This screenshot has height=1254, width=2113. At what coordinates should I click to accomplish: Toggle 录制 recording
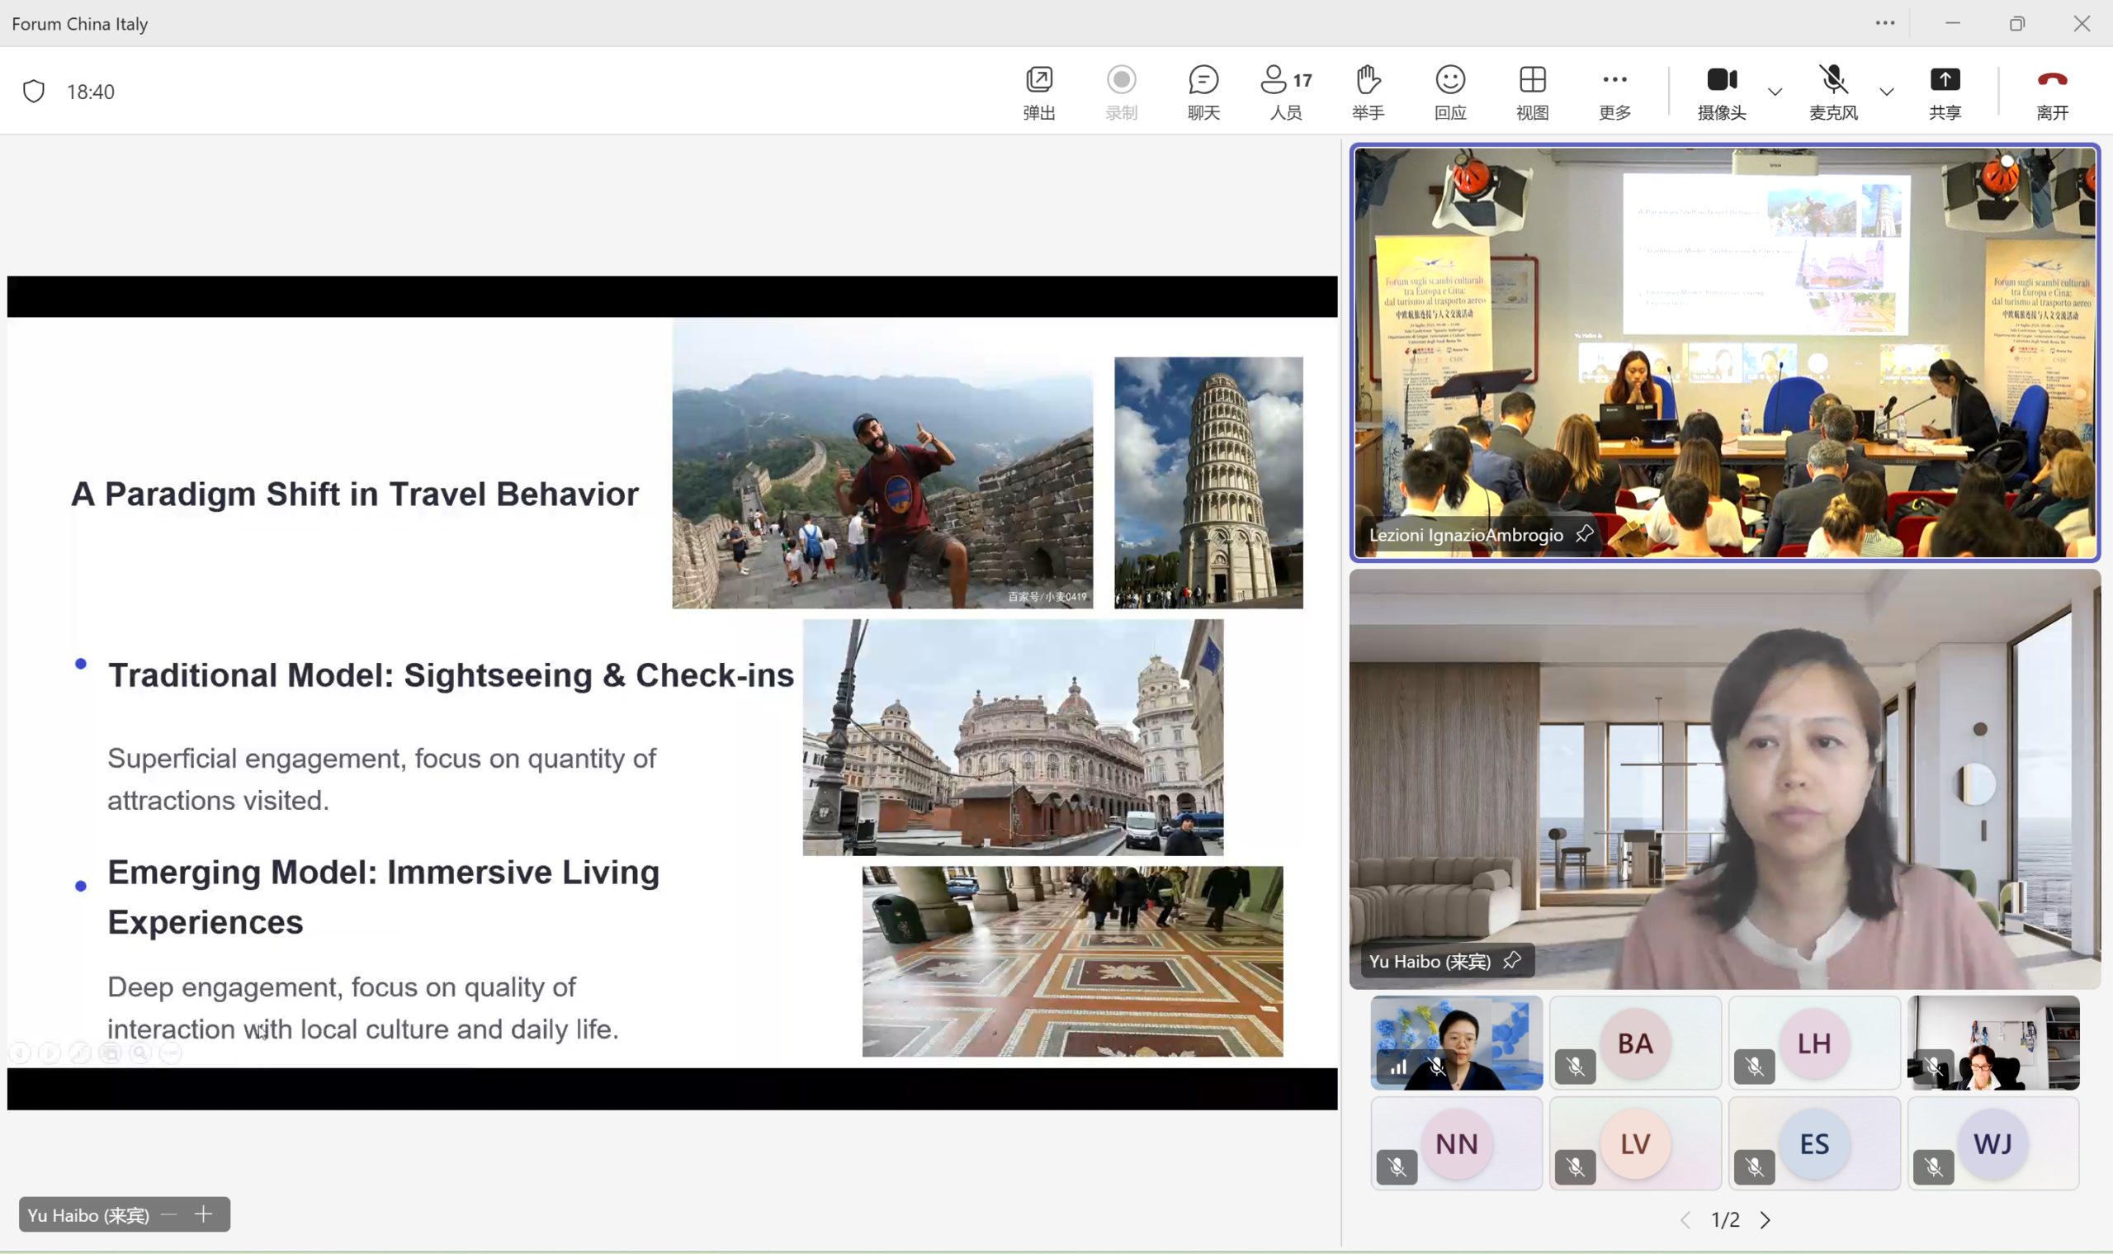[x=1121, y=92]
